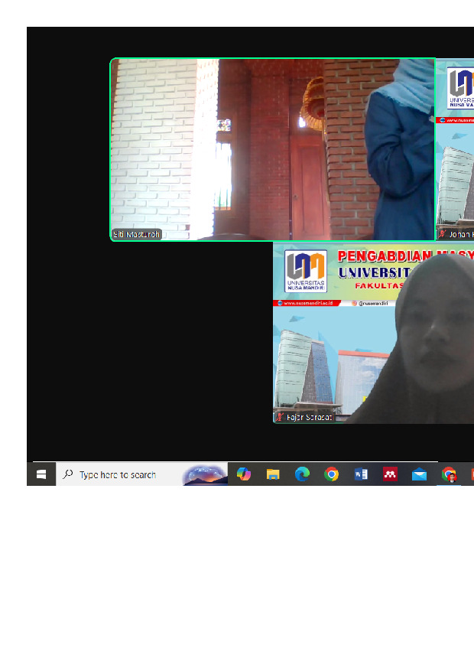The width and height of the screenshot is (474, 671).
Task: Open the red Mendeley taskbar icon
Action: coord(390,474)
